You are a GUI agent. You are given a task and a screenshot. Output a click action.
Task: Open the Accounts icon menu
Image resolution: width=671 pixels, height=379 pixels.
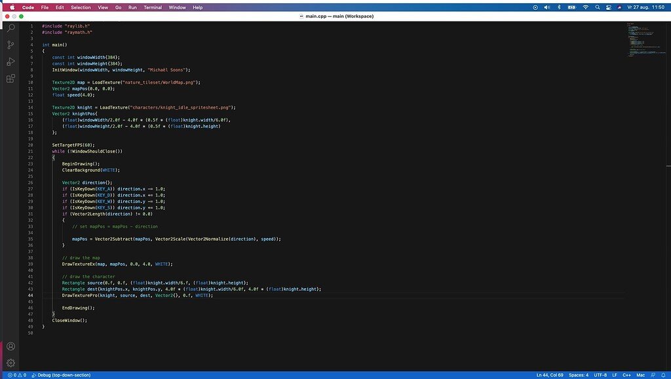[10, 346]
